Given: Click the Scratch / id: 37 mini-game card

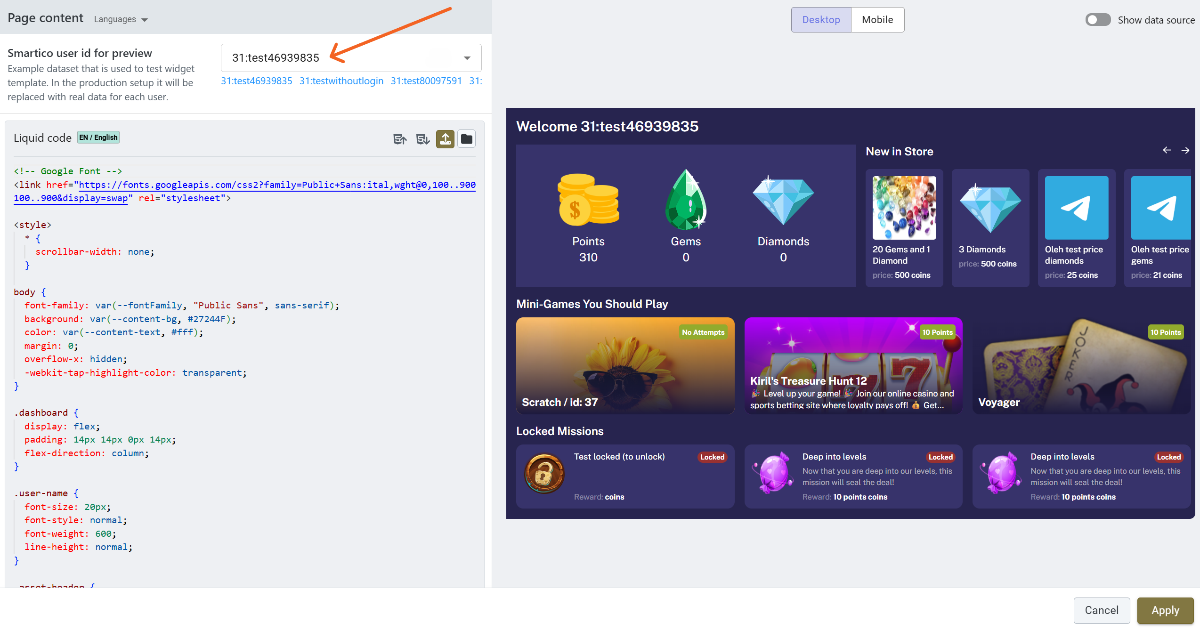Looking at the screenshot, I should [625, 365].
